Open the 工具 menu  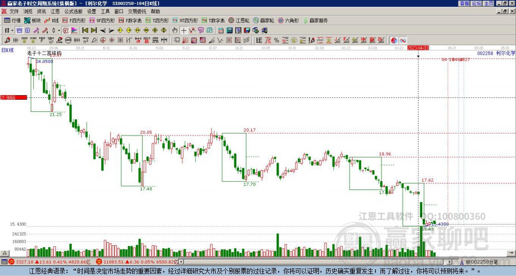[105, 12]
